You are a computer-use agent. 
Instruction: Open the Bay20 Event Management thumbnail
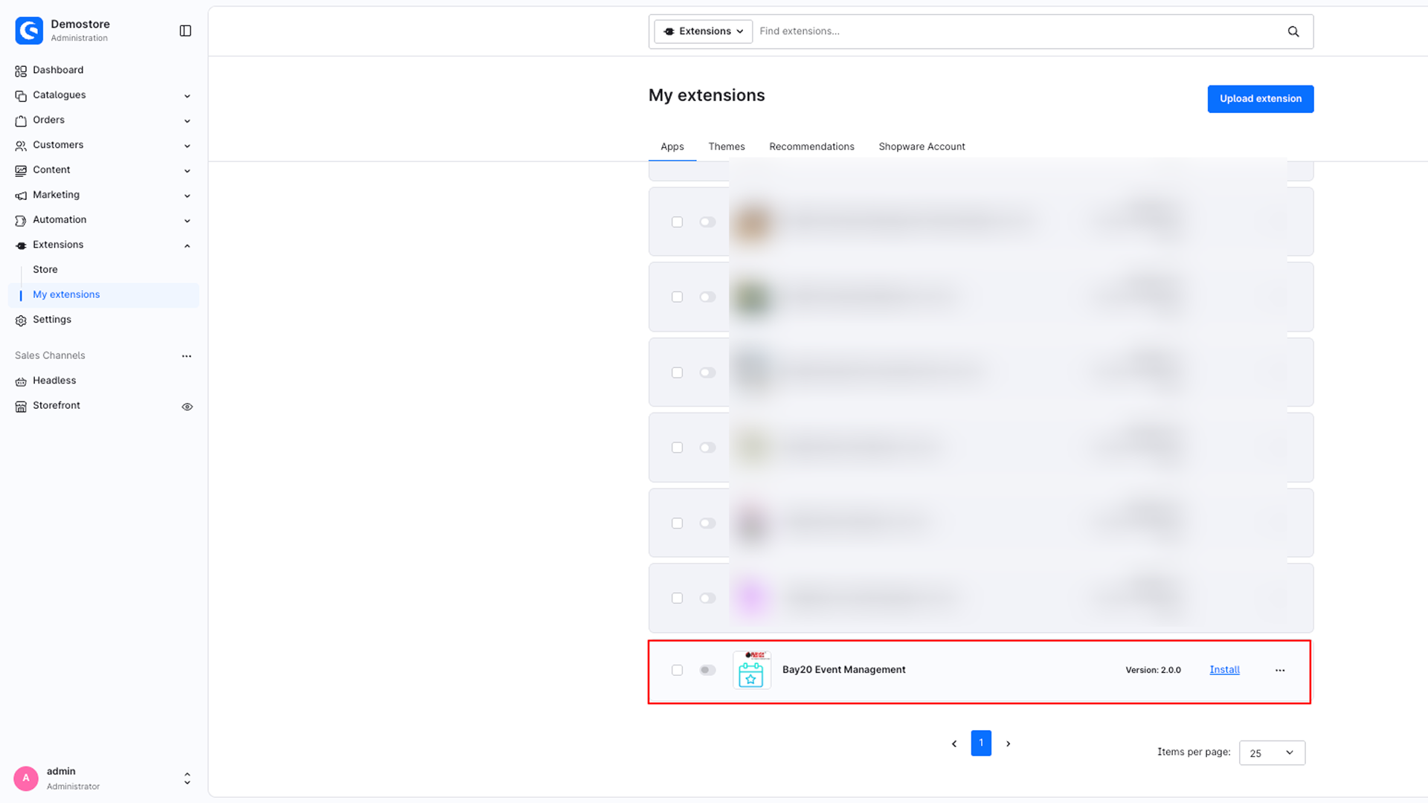point(751,670)
